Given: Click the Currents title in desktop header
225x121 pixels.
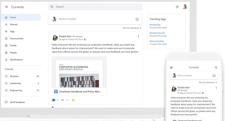Looking at the screenshot, I should [17, 7].
